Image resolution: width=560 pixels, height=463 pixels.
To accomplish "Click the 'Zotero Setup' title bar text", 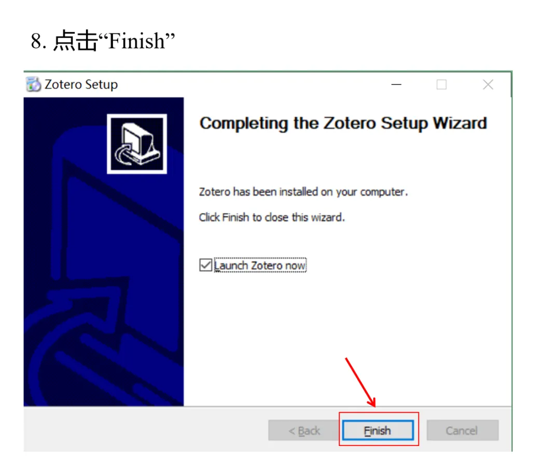I will pyautogui.click(x=81, y=85).
